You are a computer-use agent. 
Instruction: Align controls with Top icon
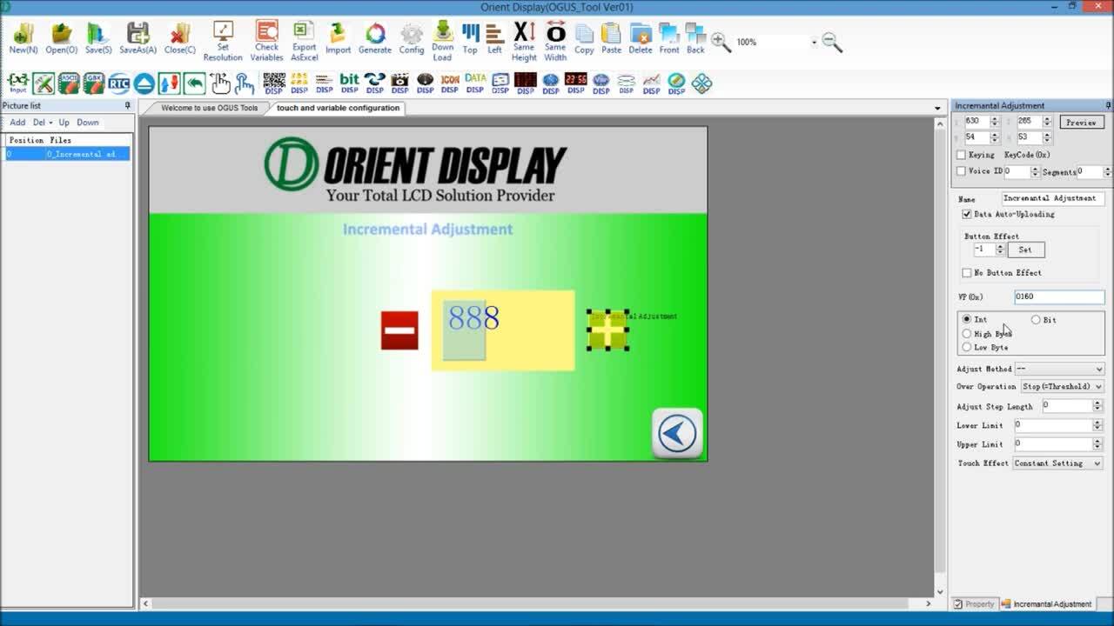tap(470, 39)
